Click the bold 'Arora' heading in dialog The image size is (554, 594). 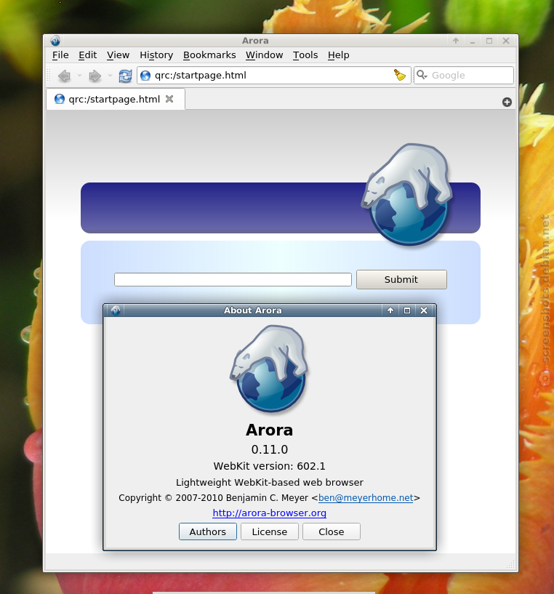270,430
